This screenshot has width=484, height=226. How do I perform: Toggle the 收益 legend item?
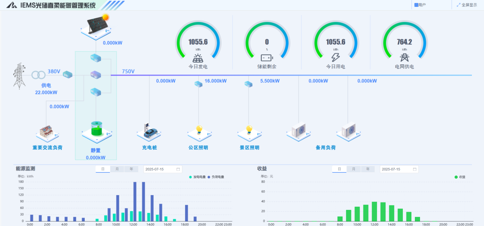pos(459,177)
